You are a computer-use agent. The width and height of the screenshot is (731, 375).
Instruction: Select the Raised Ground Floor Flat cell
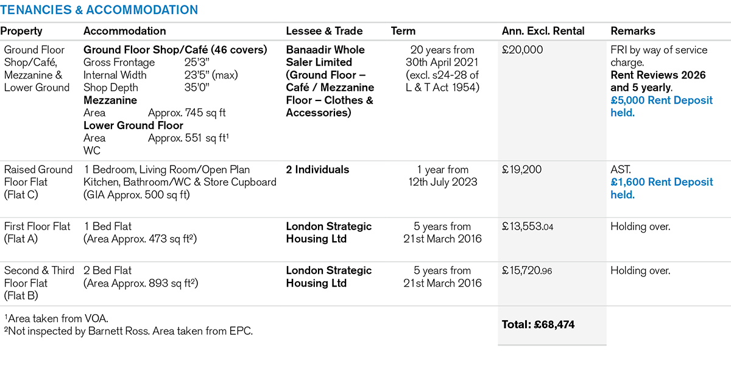38,182
